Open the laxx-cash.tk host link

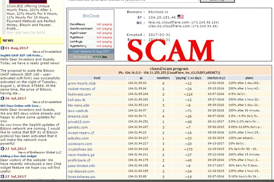(x=78, y=111)
